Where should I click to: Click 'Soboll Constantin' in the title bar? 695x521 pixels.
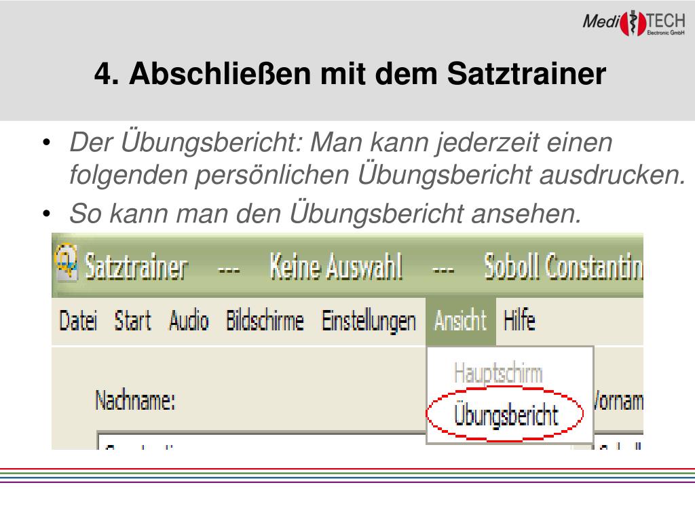[563, 267]
